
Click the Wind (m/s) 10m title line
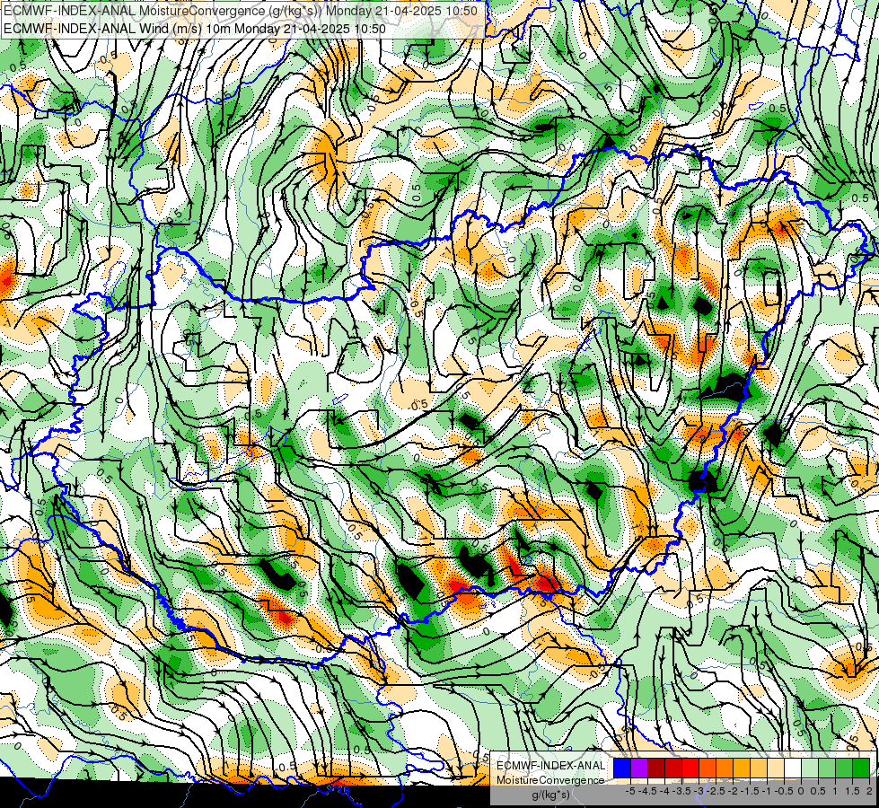click(195, 28)
